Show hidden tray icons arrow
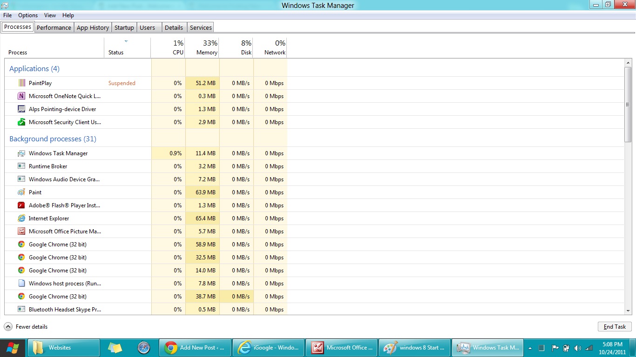Viewport: 636px width, 357px height. 530,348
